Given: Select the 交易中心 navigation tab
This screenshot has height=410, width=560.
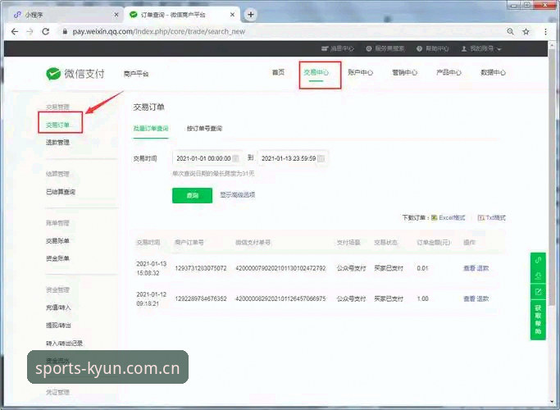Looking at the screenshot, I should click(316, 72).
